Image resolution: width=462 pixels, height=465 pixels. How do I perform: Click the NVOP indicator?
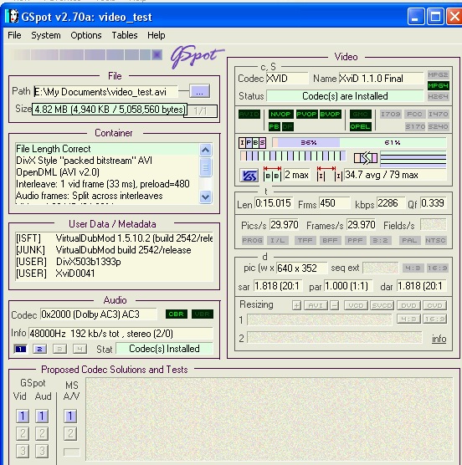point(280,115)
